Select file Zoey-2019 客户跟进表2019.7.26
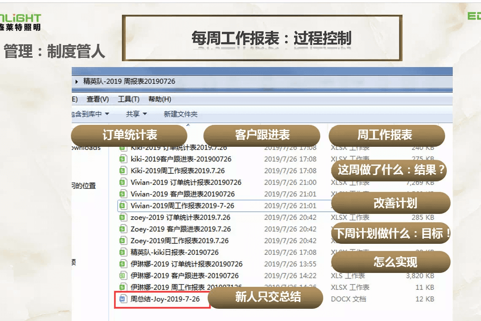This screenshot has width=481, height=321. (181, 229)
